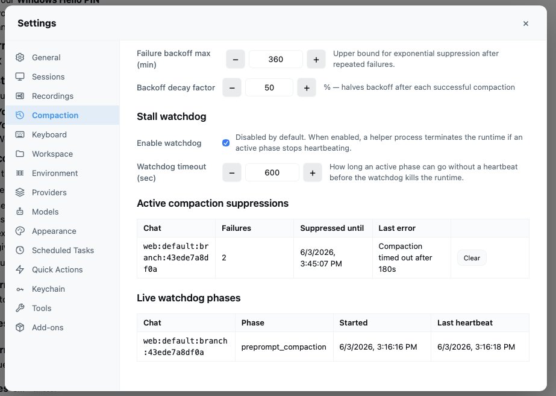Select the Compaction section
The height and width of the screenshot is (396, 556).
pyautogui.click(x=63, y=115)
